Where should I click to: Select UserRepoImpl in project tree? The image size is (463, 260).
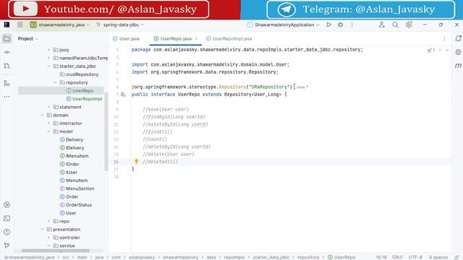(x=84, y=99)
